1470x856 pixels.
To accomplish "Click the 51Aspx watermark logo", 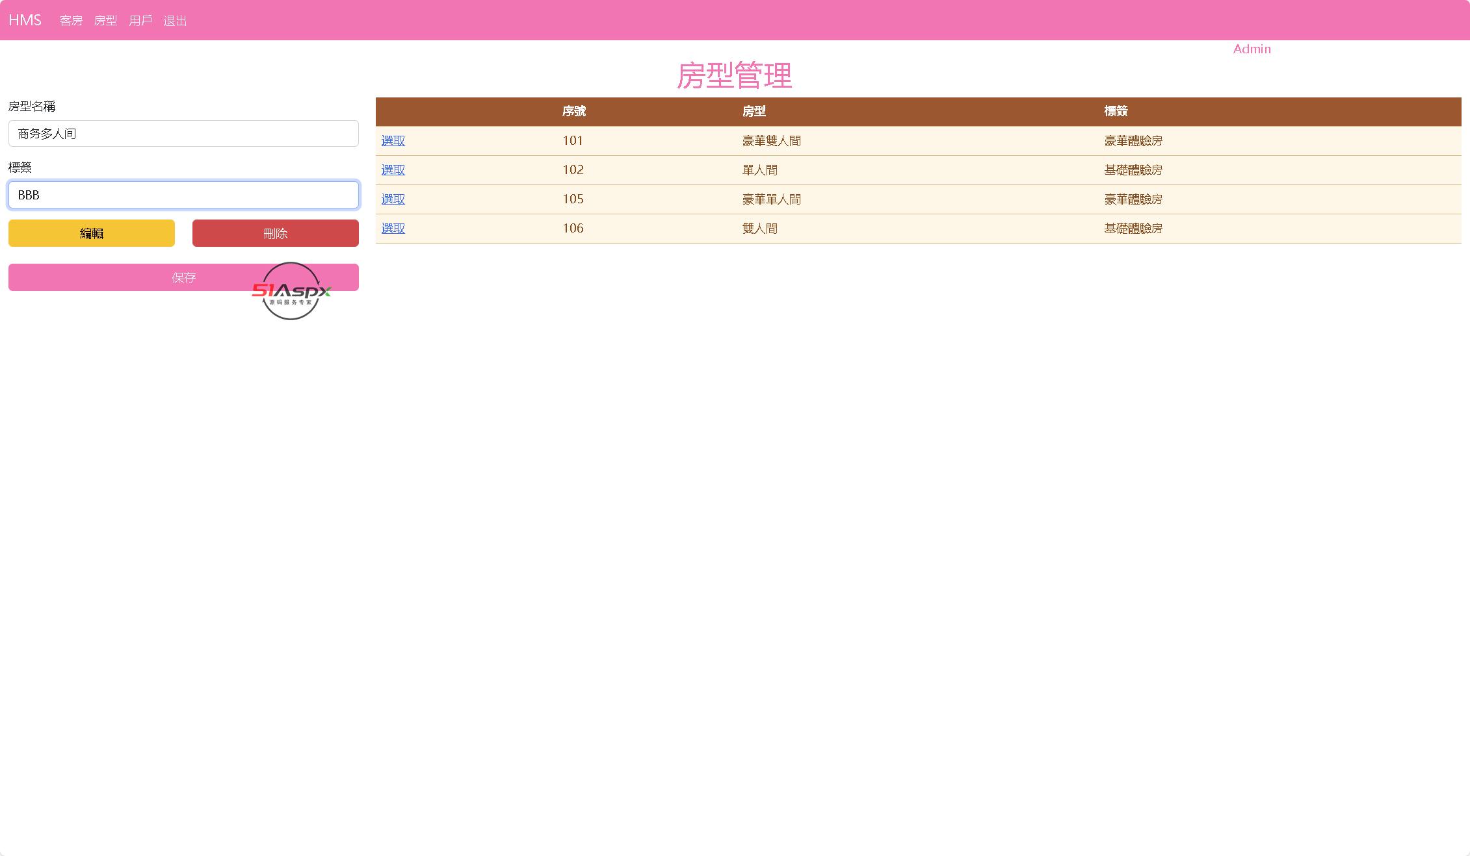I will tap(291, 292).
